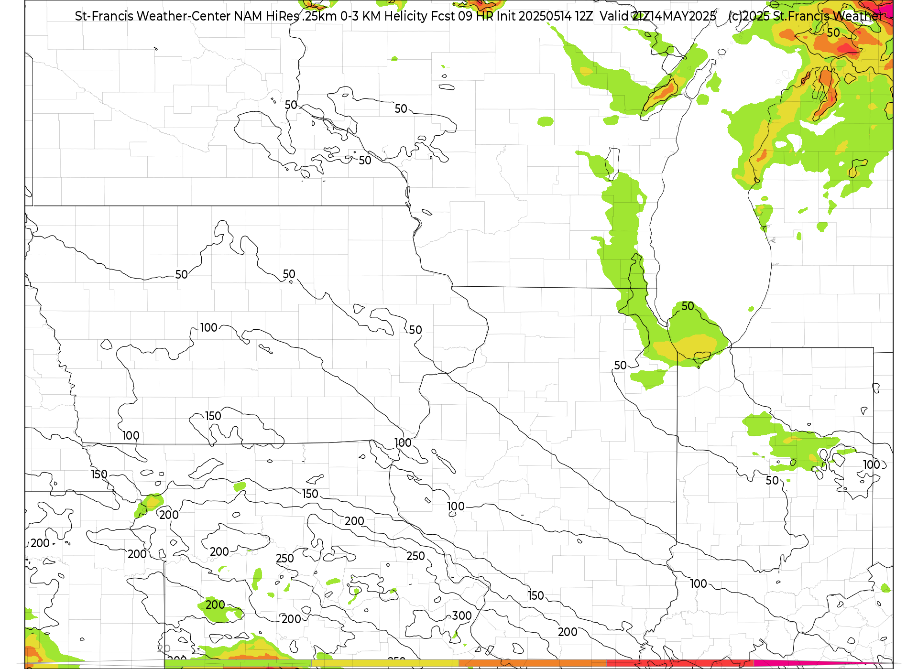Screen dimensions: 918x669
Task: Click the "Fcst 09 HR" header text
Action: click(462, 16)
